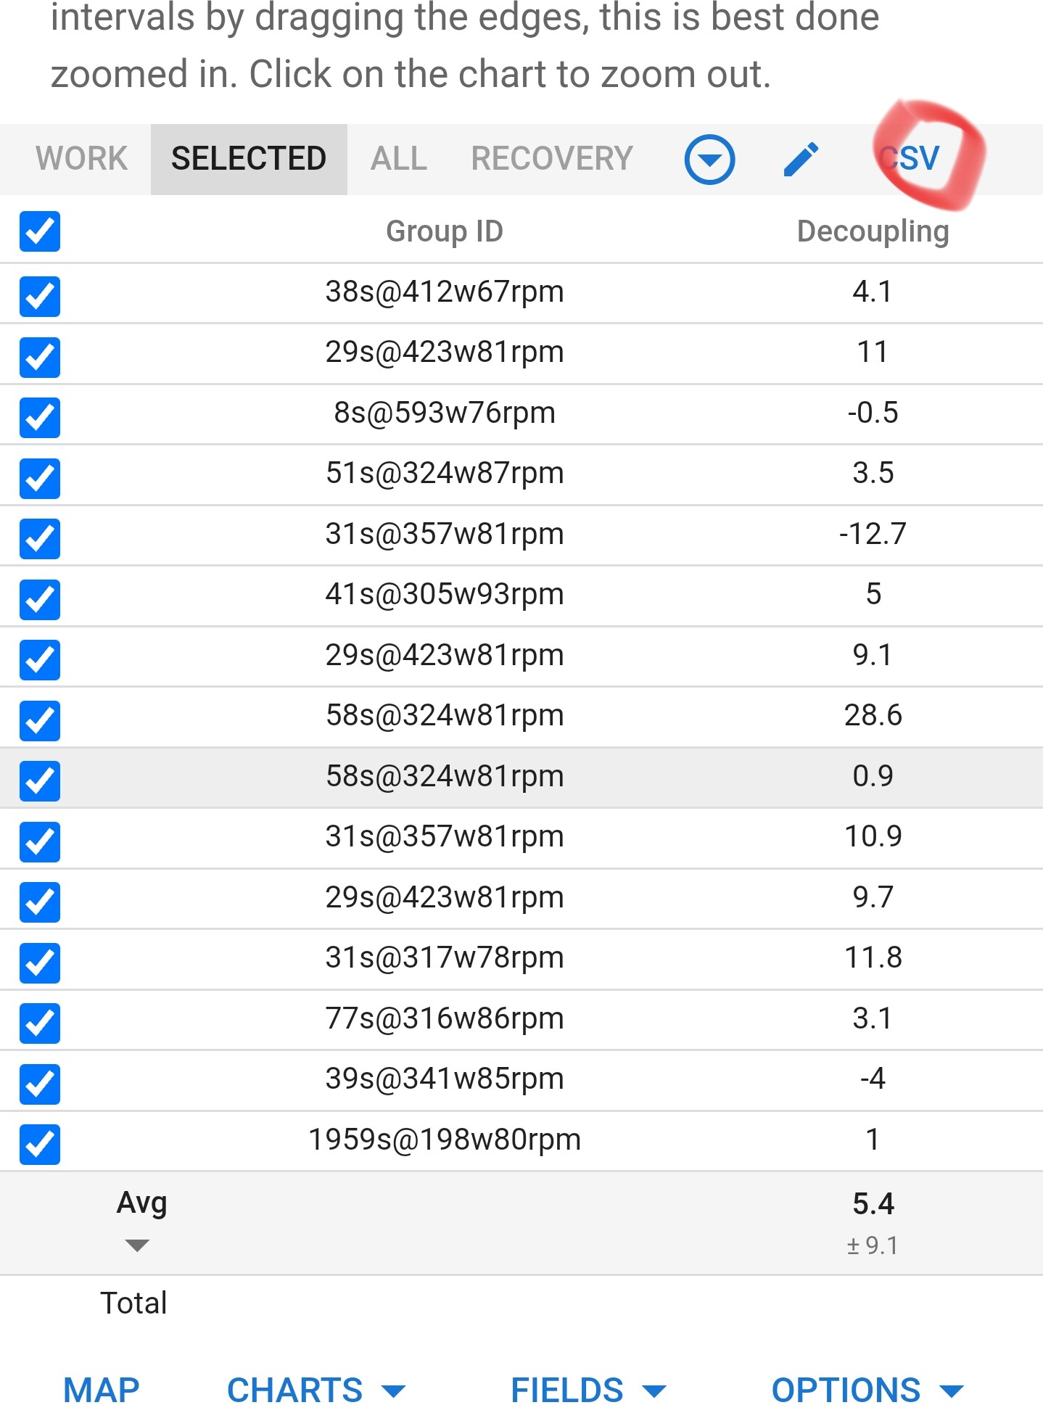Uncheck the 39s@341w85rpm interval
This screenshot has width=1043, height=1405.
[x=40, y=1084]
